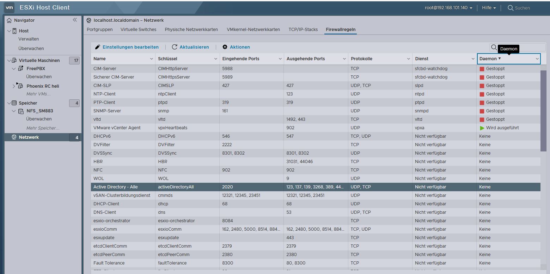
Task: Click the FreePBX virtual machine icon
Action: 20,69
